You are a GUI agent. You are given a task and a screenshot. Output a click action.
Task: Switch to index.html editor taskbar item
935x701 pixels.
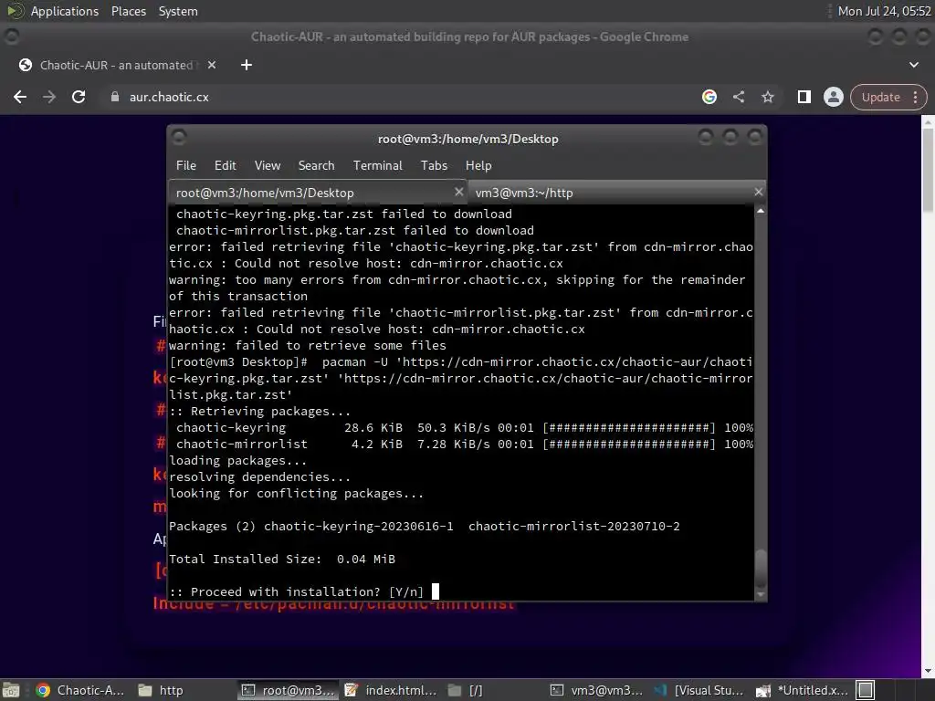(x=391, y=690)
